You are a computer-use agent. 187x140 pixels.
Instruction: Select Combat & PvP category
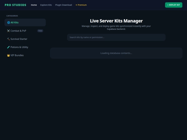tap(25, 31)
